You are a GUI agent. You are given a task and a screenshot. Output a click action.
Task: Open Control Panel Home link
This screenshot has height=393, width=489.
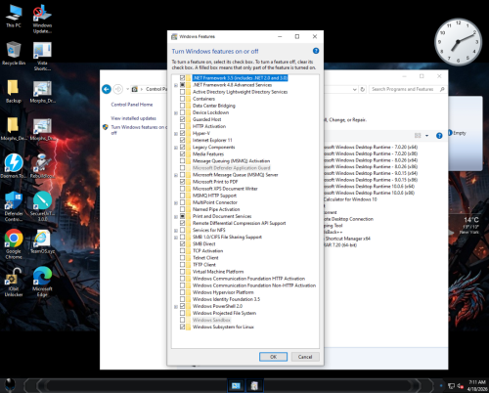(132, 105)
